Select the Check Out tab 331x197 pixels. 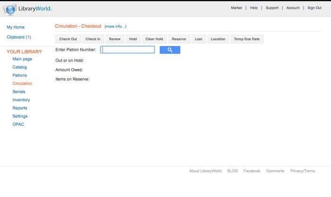(68, 39)
